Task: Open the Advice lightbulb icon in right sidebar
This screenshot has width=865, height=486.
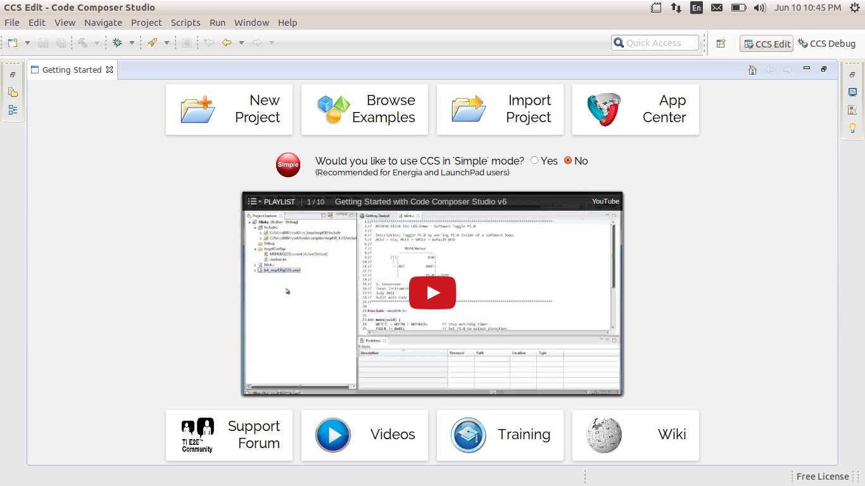Action: tap(852, 128)
